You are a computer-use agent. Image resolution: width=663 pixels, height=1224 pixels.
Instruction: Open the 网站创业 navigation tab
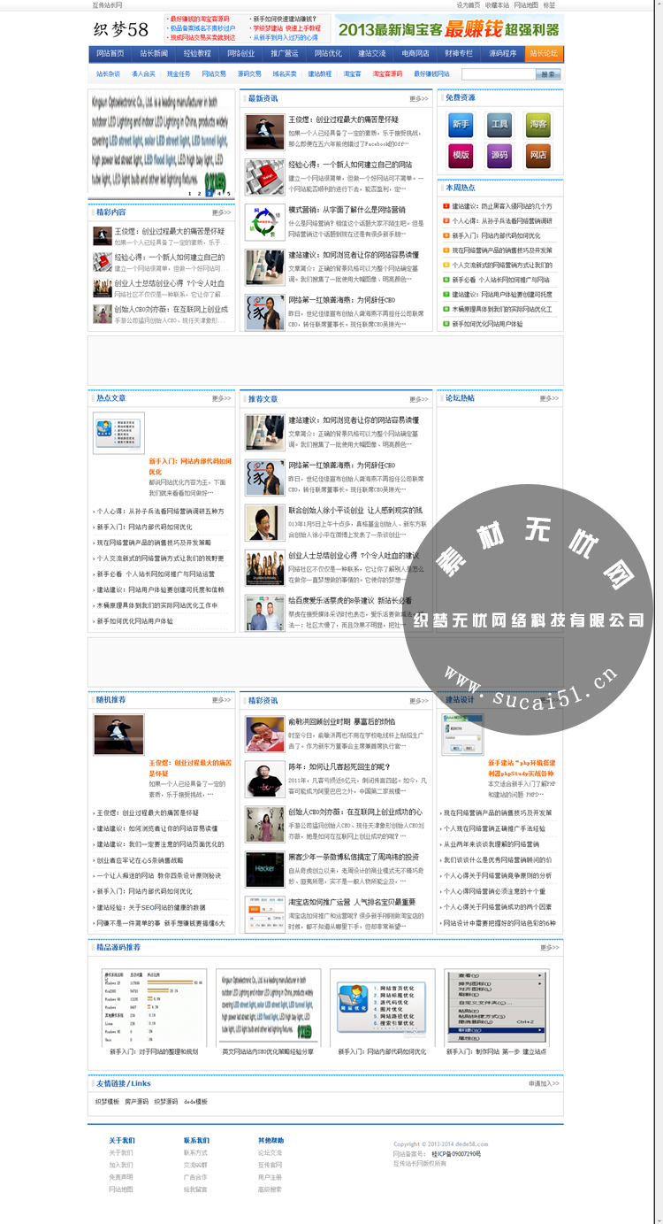coord(240,53)
